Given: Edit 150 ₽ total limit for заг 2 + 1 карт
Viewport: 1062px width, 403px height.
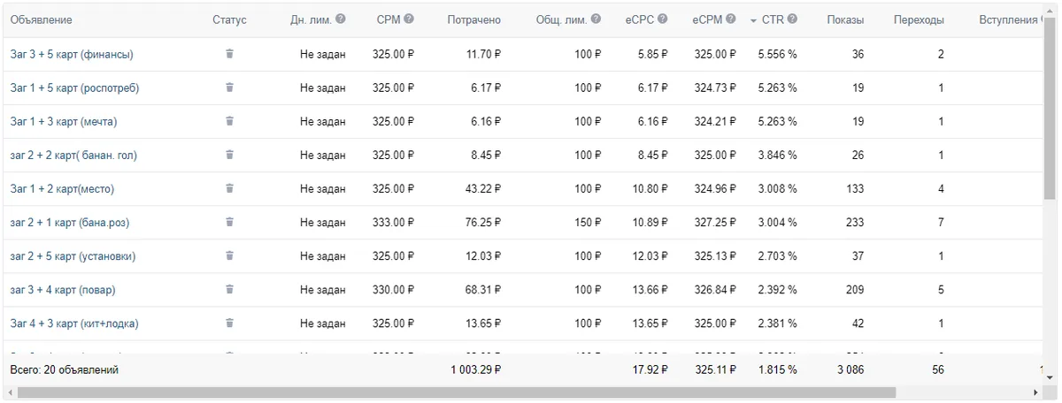Looking at the screenshot, I should (588, 222).
